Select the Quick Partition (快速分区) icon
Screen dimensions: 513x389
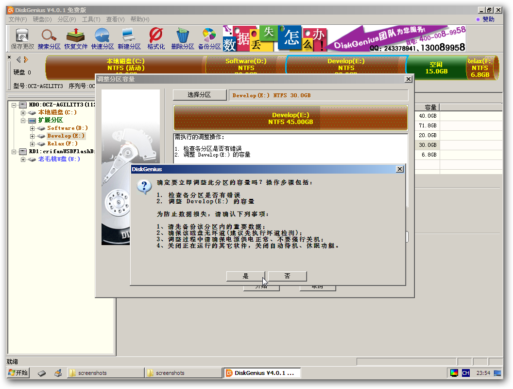point(103,39)
